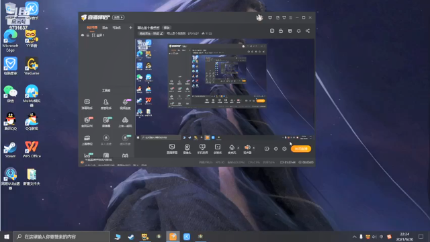Viewport: 430px width, 242px height.
Task: Click the orange start live button
Action: coord(301,149)
